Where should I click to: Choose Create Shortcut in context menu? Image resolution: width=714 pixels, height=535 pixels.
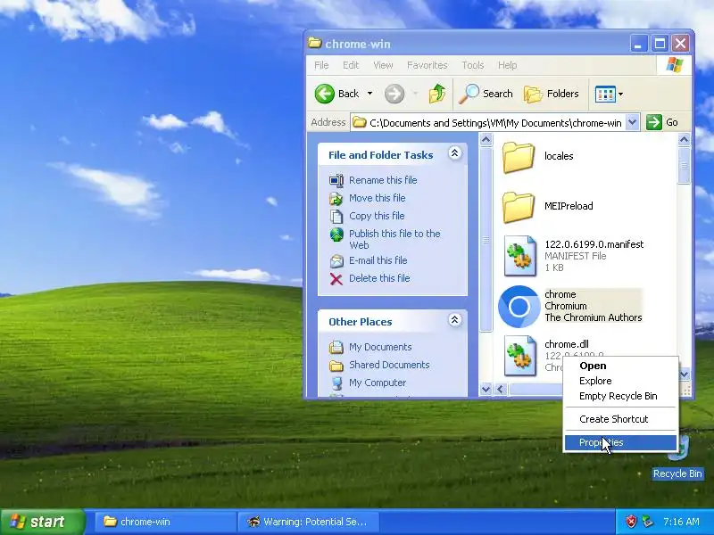(x=620, y=419)
